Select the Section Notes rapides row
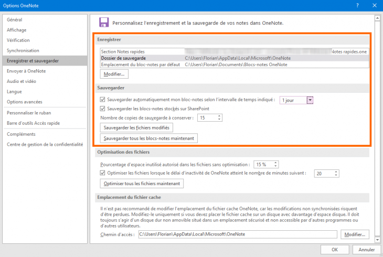 [x=234, y=51]
